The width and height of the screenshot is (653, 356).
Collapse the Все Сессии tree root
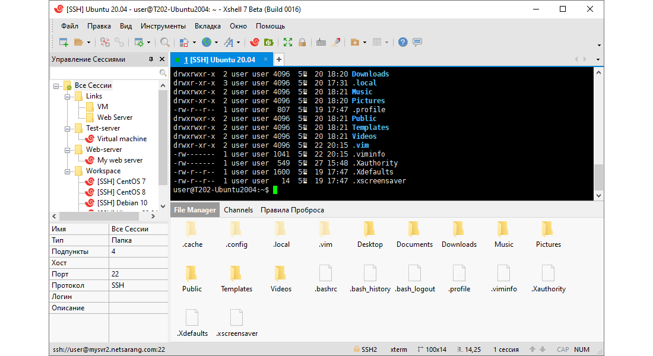[x=56, y=86]
